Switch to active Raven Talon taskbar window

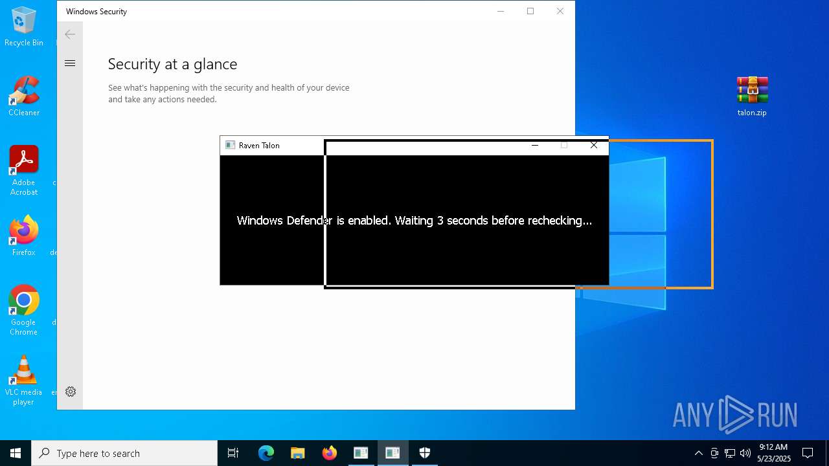click(x=392, y=453)
